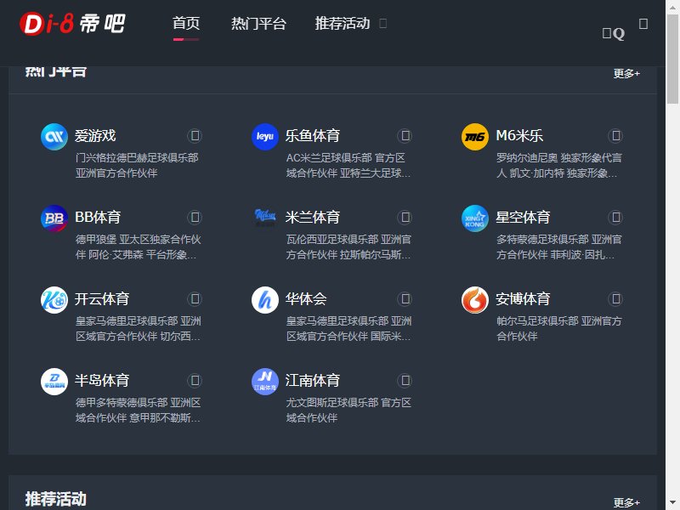Viewport: 680px width, 510px height.
Task: Open the BB体育 title link
Action: [98, 218]
